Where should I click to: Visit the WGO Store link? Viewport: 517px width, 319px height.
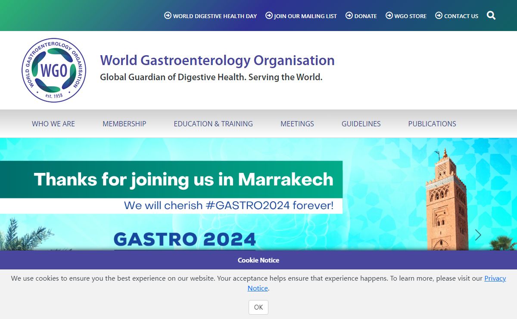[x=411, y=16]
